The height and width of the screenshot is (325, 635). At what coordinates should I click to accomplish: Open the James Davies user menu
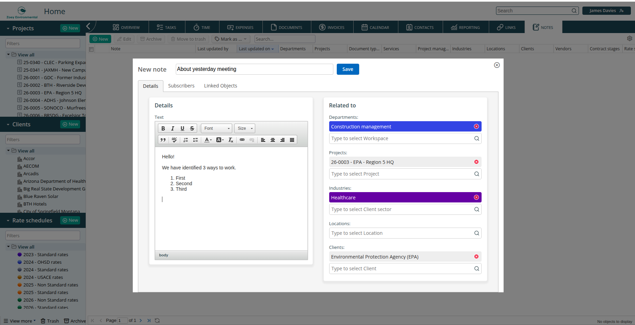606,11
